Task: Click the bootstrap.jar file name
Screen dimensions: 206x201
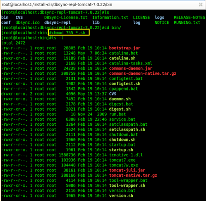Action: [x=124, y=48]
